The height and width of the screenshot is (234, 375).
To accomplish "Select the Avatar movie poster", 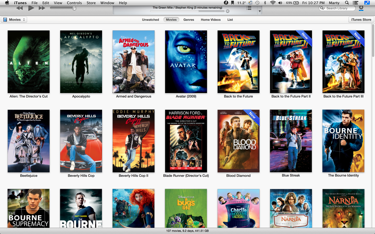I will (186, 62).
